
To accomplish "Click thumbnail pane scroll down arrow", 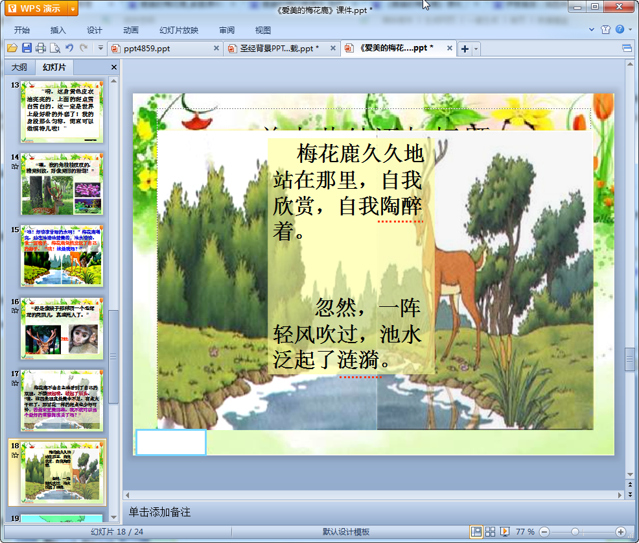I will click(x=113, y=517).
